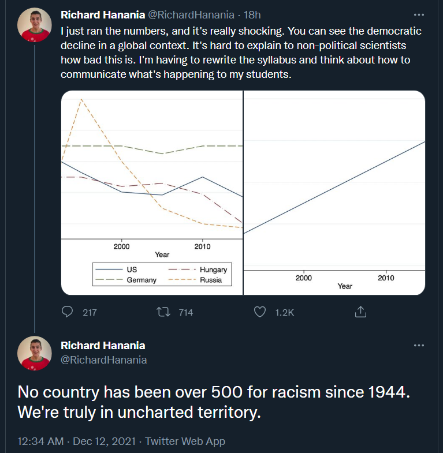This screenshot has height=453, width=443.
Task: Click Richard Hanania name on first tweet
Action: [103, 15]
